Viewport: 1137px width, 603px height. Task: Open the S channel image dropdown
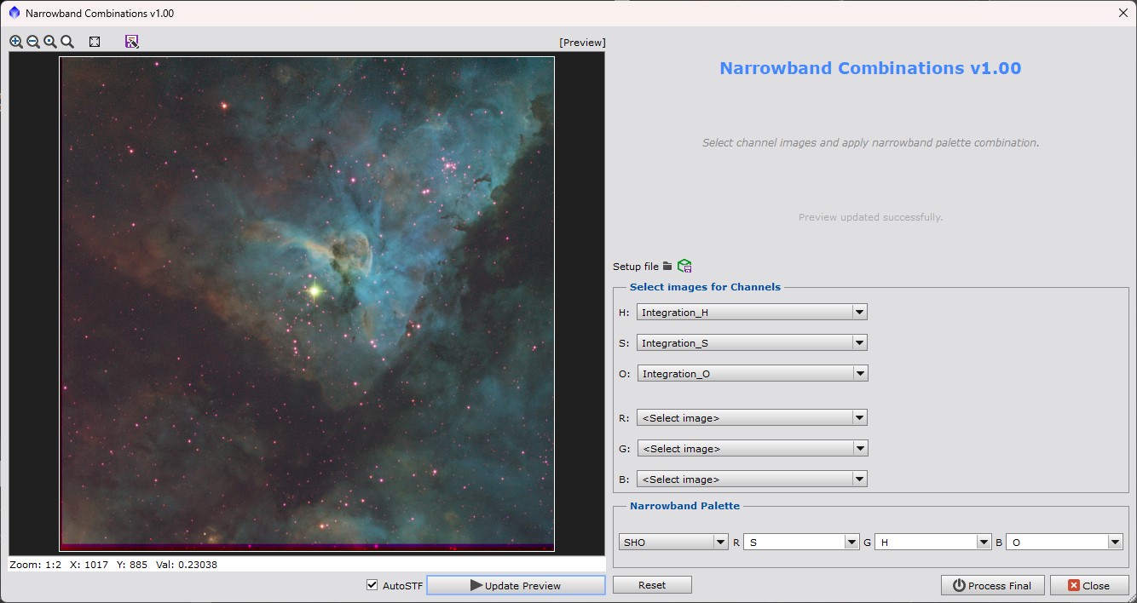(752, 343)
